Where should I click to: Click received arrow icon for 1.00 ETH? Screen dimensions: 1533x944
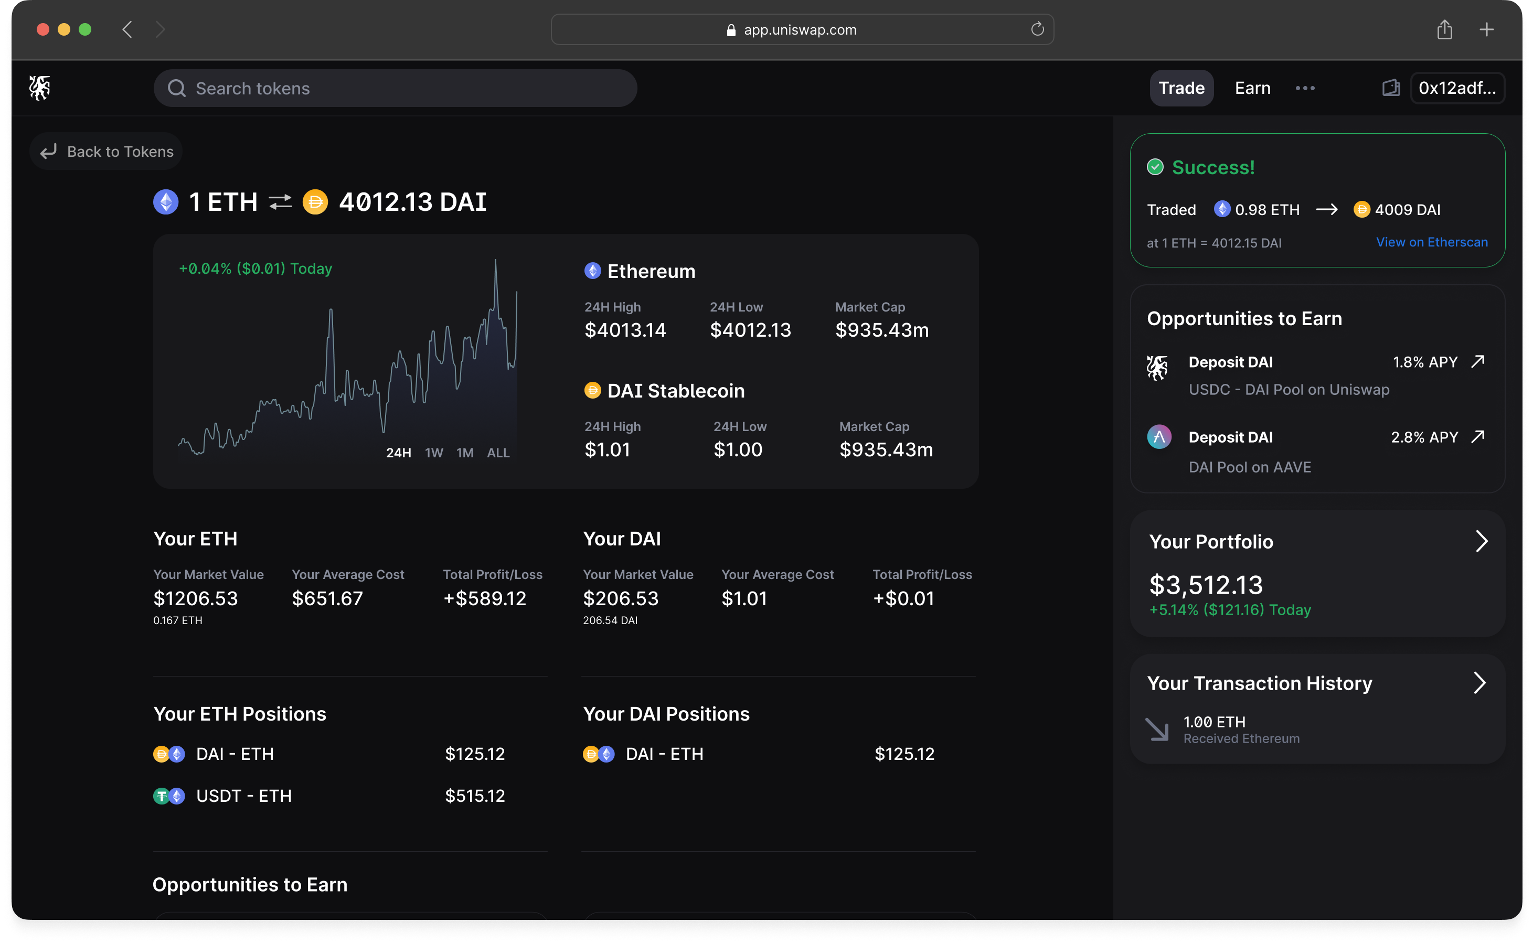1157,730
